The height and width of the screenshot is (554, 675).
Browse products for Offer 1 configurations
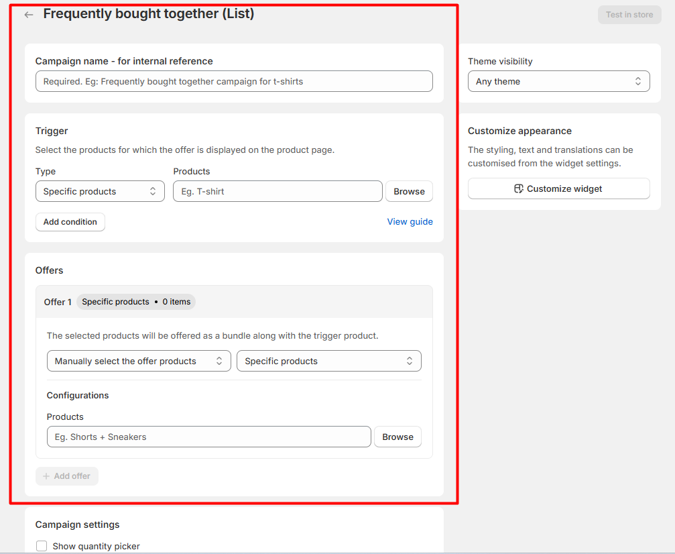[x=397, y=437]
